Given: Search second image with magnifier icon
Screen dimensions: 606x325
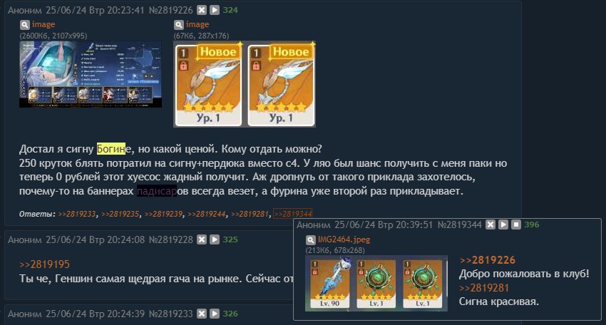Looking at the screenshot, I should 178,25.
